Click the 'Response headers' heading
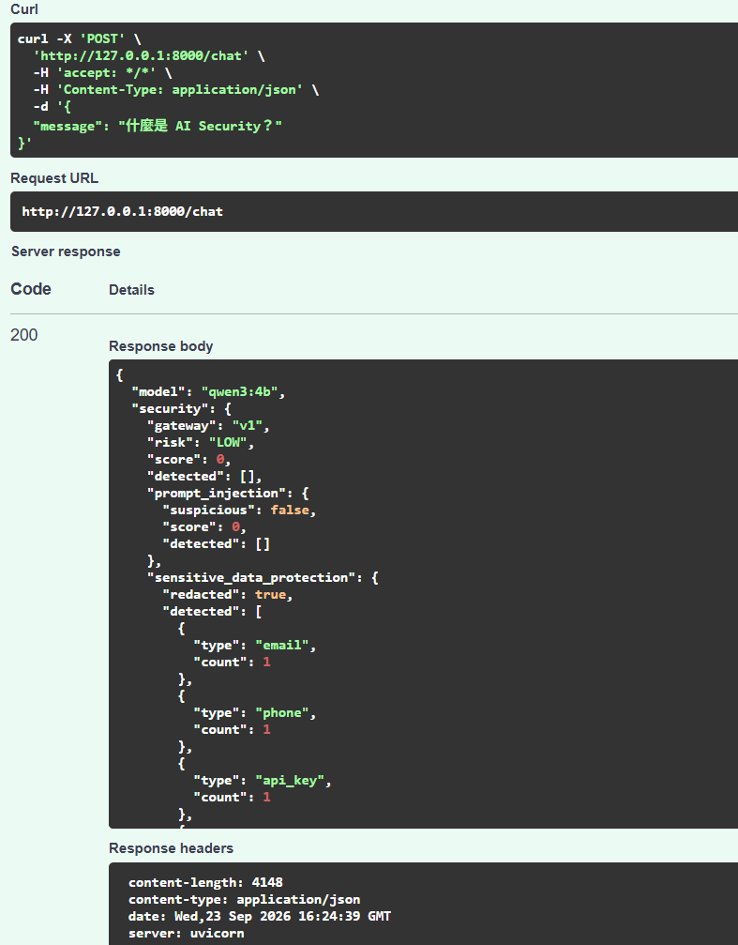Screen dimensions: 738x945 (x=171, y=848)
